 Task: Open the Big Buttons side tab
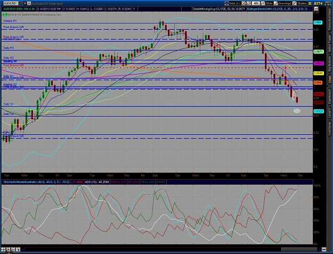330,64
